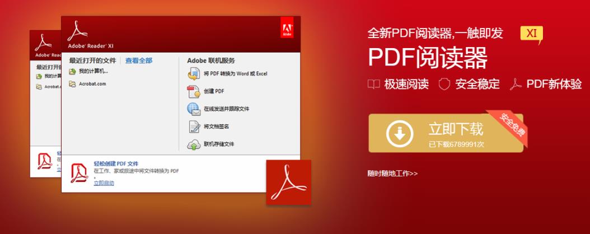This screenshot has height=234, width=590.
Task: Select 将 PDF 转换为 Word 或 Excel
Action: click(236, 74)
